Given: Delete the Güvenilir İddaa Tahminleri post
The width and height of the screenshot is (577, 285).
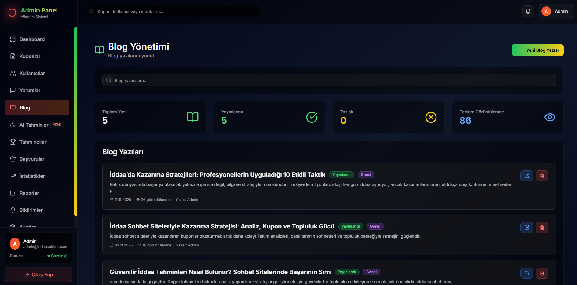Looking at the screenshot, I should [x=542, y=273].
